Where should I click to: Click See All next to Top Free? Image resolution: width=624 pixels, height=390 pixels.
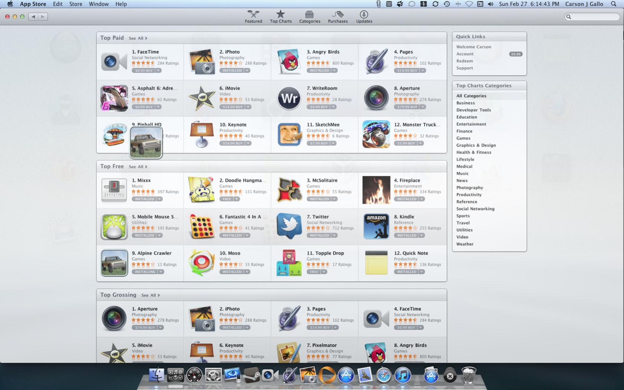[138, 167]
